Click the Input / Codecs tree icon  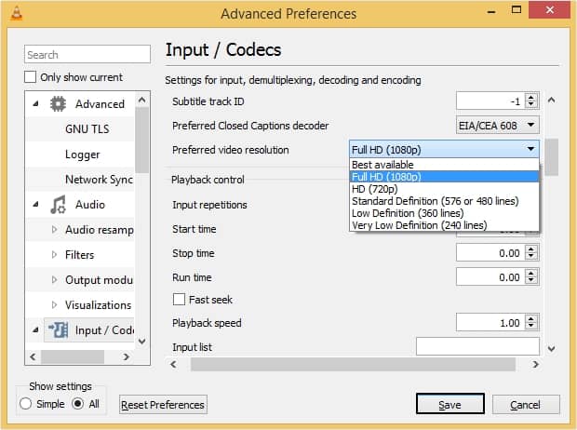pyautogui.click(x=58, y=329)
